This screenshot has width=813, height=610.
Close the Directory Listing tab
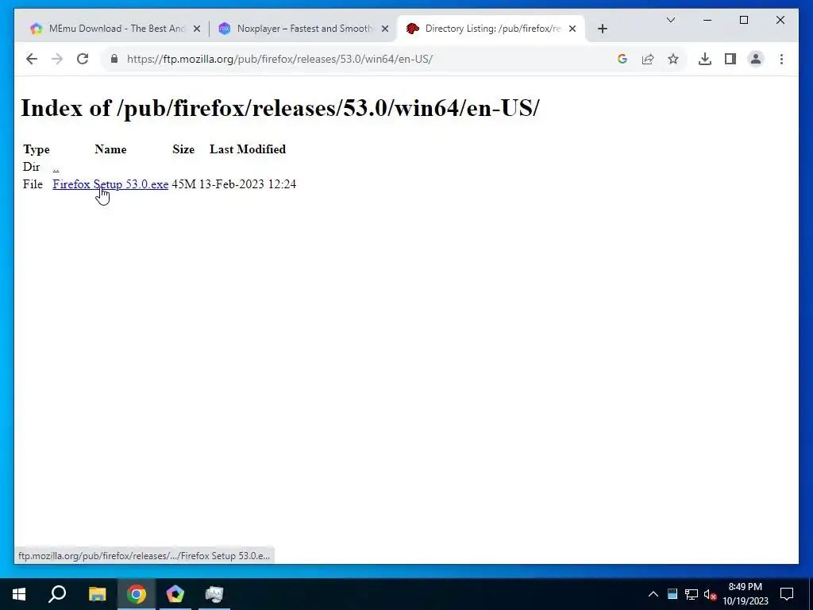572,29
